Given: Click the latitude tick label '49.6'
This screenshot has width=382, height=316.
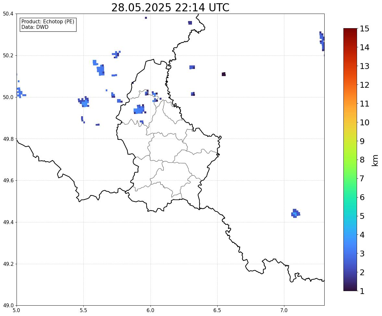Looking at the screenshot, I should pos(8,180).
